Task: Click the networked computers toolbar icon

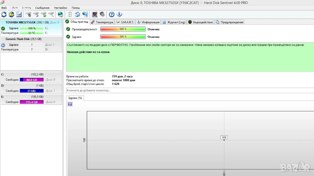Action: 85,14
